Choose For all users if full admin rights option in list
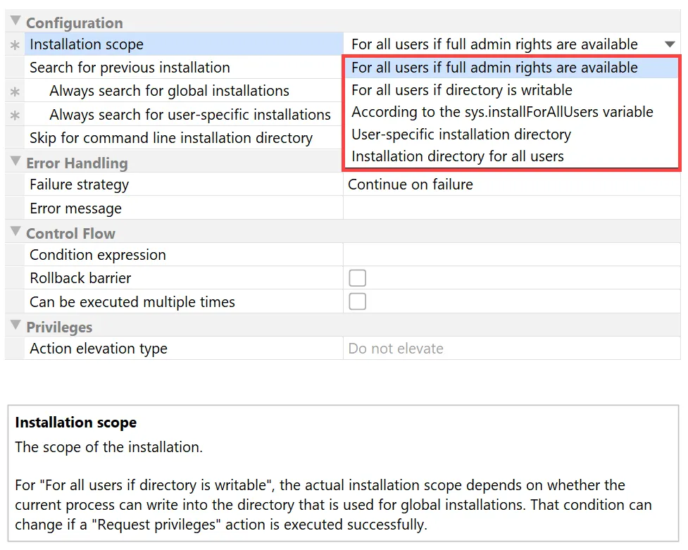Viewport: 688px width, 550px height. (494, 68)
